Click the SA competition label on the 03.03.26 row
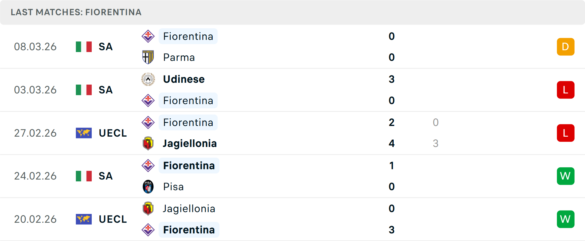The height and width of the screenshot is (241, 585). click(x=105, y=90)
